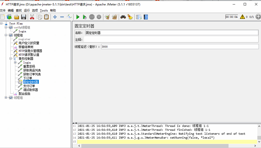Click the New test plan icon
Image resolution: width=261 pixels, height=148 pixels.
tap(2, 17)
